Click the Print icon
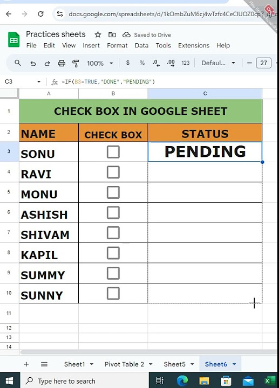This screenshot has width=279, height=388. pyautogui.click(x=62, y=64)
